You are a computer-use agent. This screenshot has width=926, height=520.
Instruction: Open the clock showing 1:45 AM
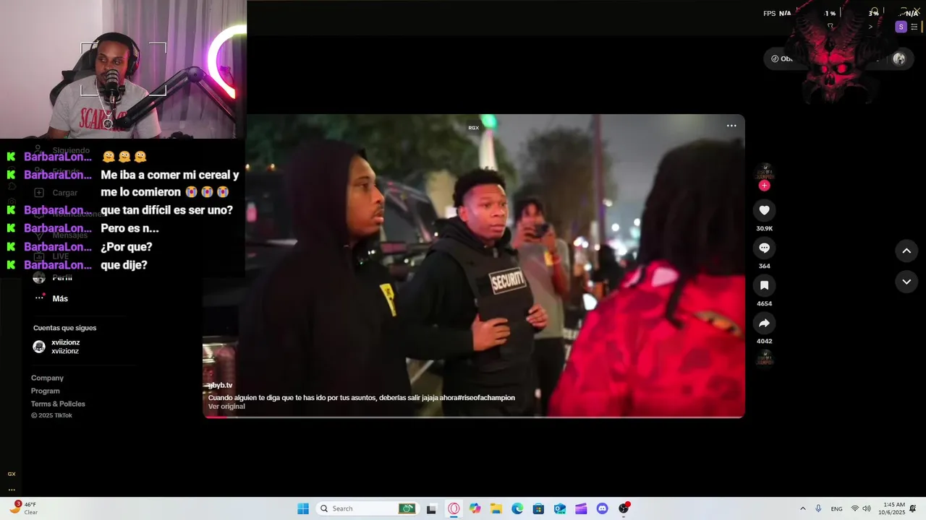pyautogui.click(x=891, y=508)
